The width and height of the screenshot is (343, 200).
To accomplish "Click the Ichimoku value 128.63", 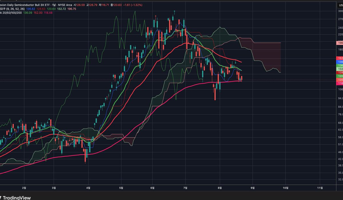I will pos(41,9).
